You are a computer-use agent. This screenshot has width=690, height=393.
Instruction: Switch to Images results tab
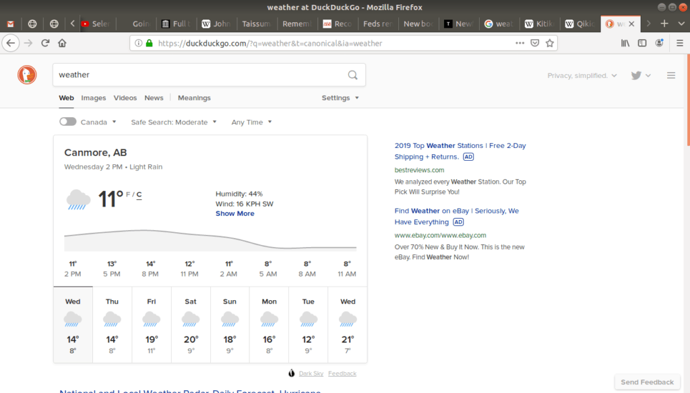point(93,98)
